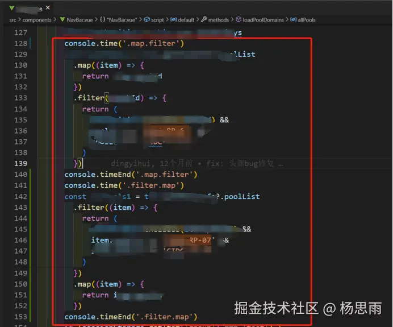Click .map((item) => { on line 150
Screen dimensions: 393x327
[x=109, y=284]
